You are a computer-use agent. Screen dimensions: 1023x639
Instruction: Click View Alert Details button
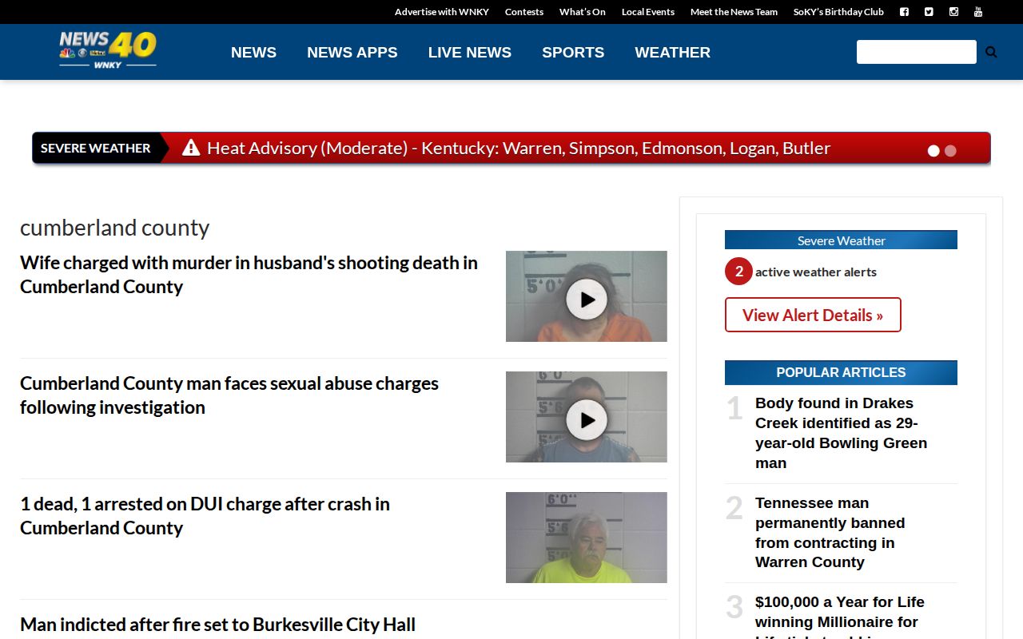pos(813,315)
